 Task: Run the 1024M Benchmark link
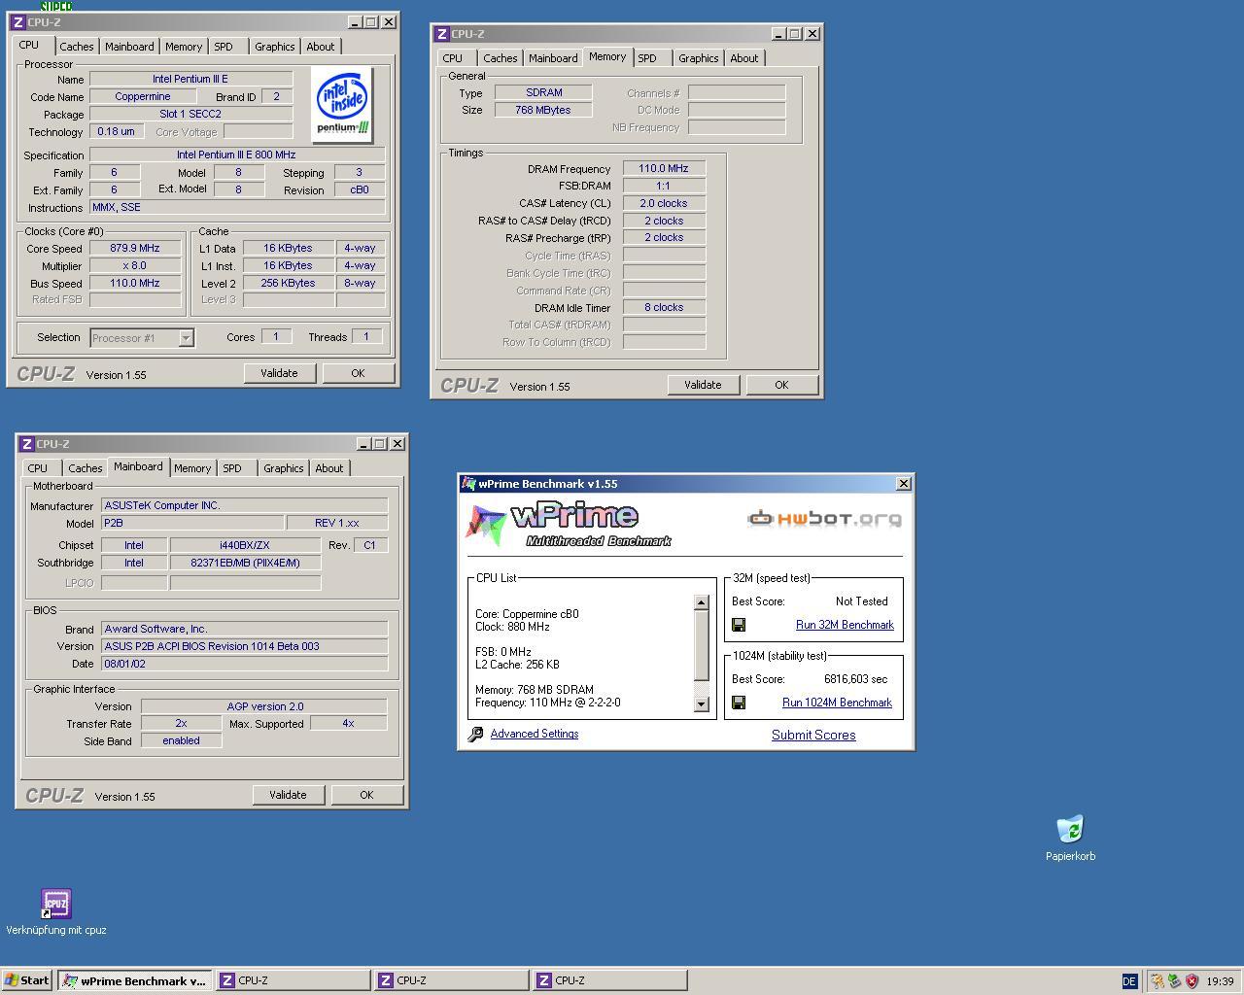click(837, 703)
